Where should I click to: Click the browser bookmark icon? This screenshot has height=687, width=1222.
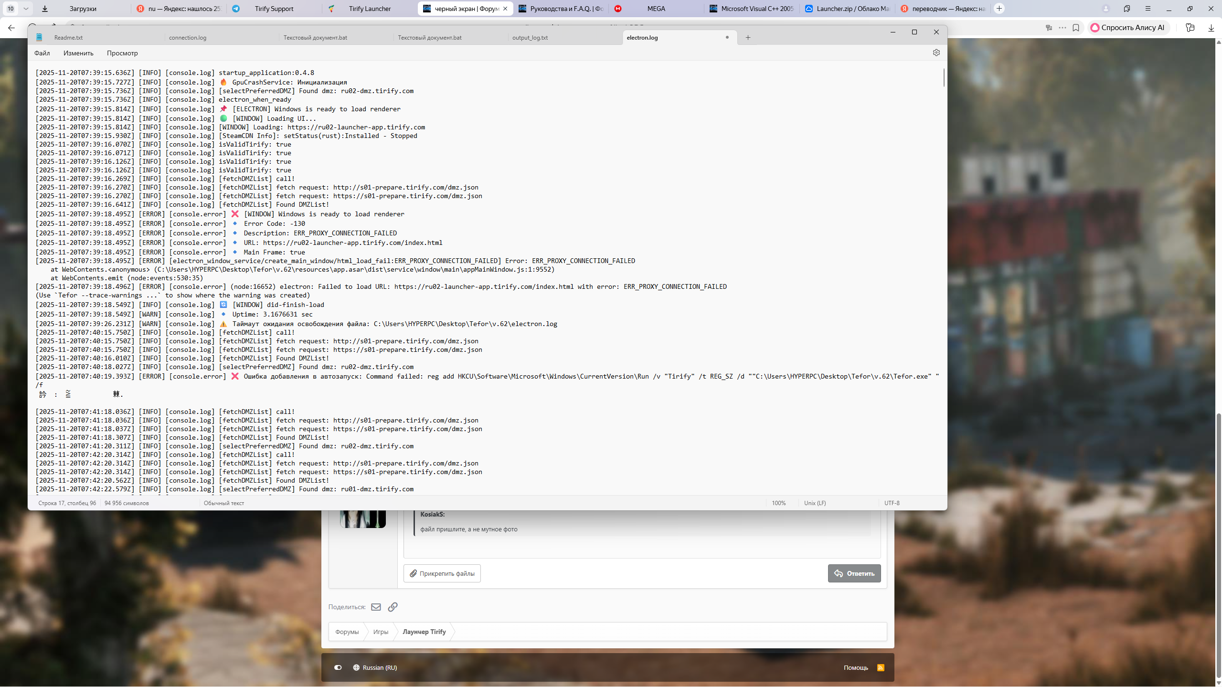pos(1075,28)
